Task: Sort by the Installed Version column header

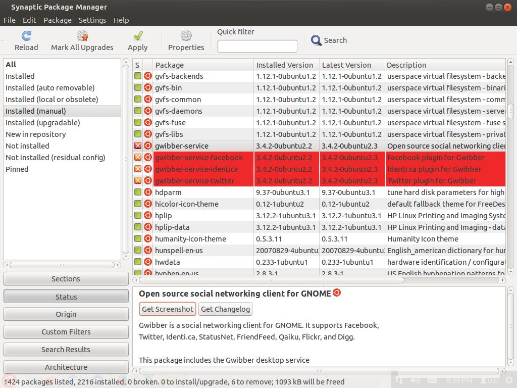Action: [x=286, y=65]
